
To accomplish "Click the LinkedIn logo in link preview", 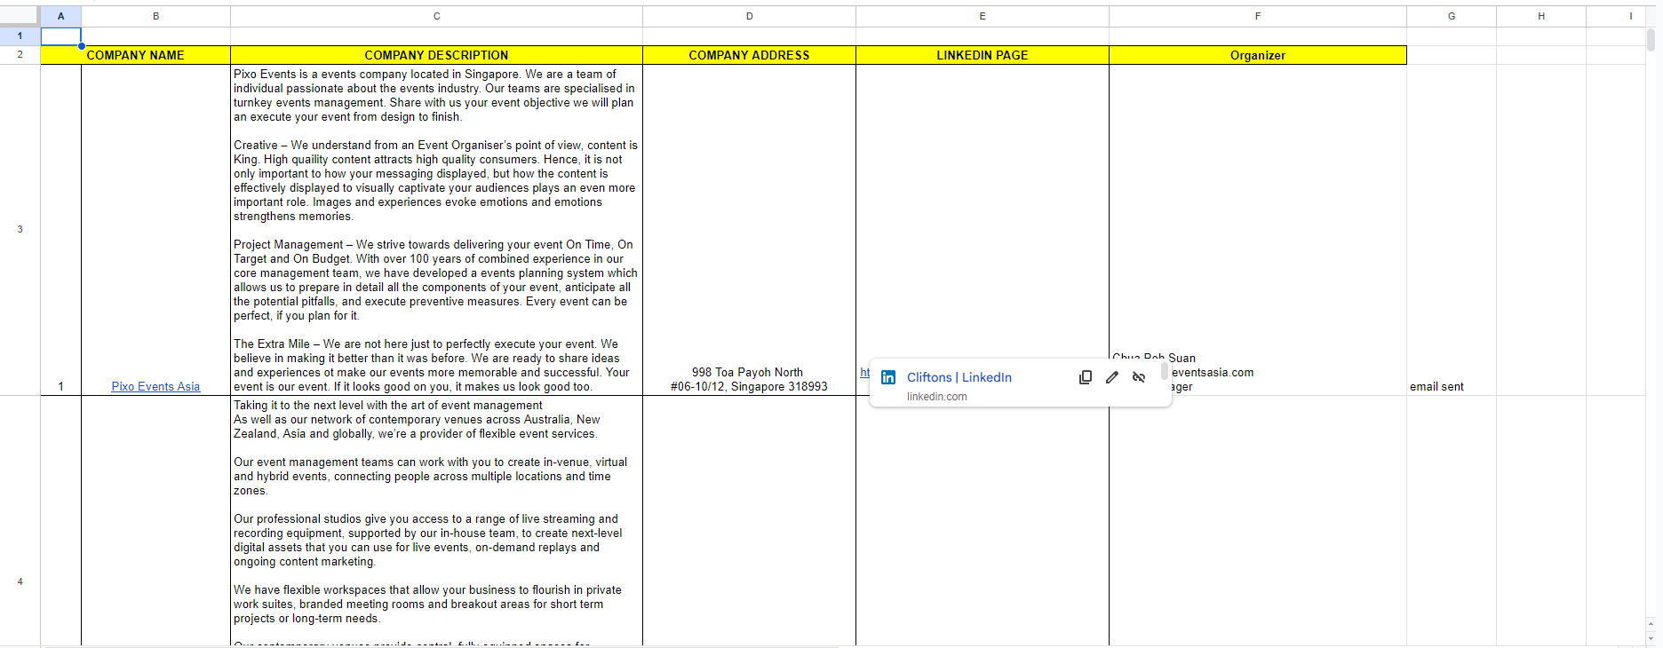I will 888,377.
